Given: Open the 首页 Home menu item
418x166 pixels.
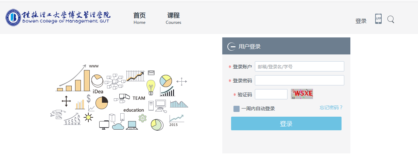Looking at the screenshot, I should [x=139, y=18].
